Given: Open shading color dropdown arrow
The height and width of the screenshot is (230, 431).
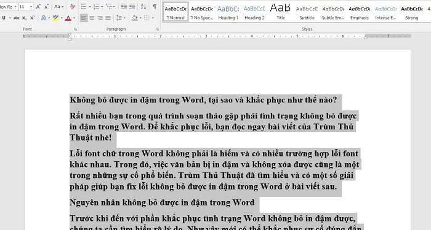Looking at the screenshot, I should (140, 18).
